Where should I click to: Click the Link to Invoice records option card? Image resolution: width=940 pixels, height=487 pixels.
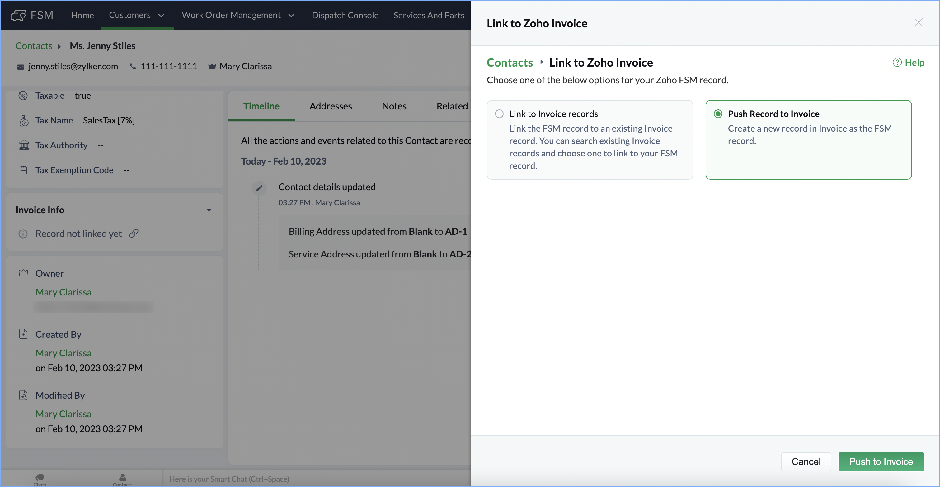[x=590, y=140]
